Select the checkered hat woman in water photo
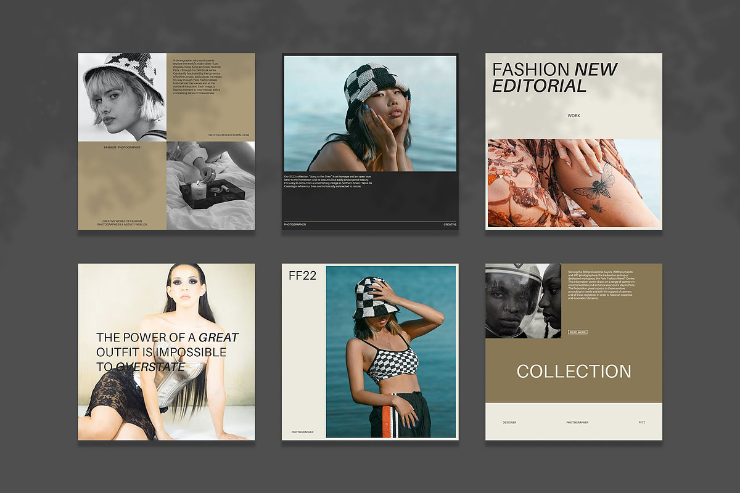 click(370, 113)
